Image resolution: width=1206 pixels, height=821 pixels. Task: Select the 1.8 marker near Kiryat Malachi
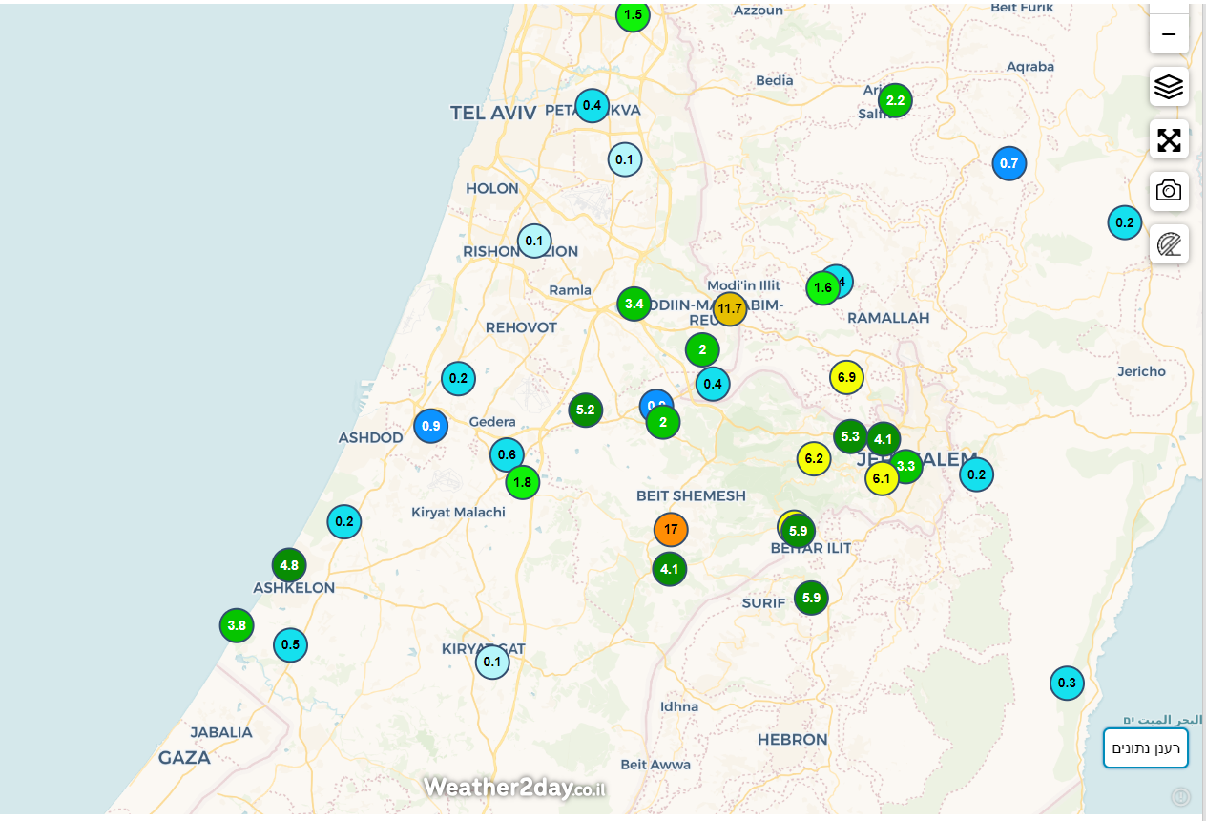[522, 482]
